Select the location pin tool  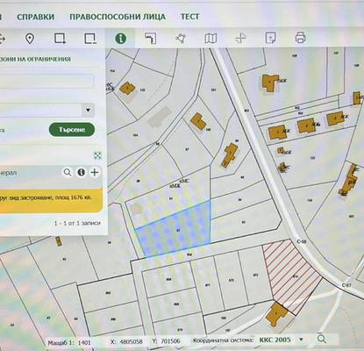point(30,39)
